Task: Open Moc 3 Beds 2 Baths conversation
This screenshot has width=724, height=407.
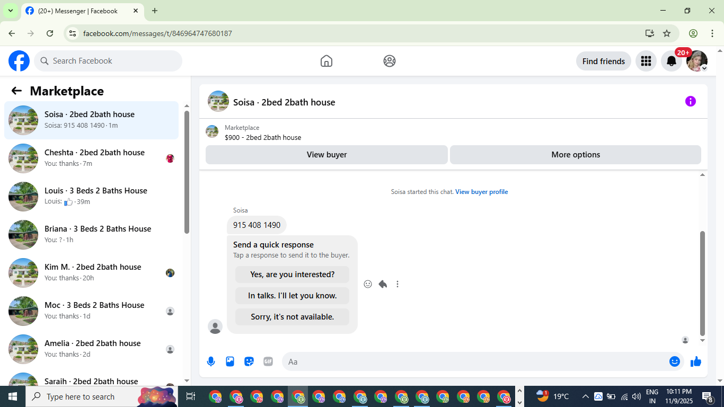Action: point(91,311)
